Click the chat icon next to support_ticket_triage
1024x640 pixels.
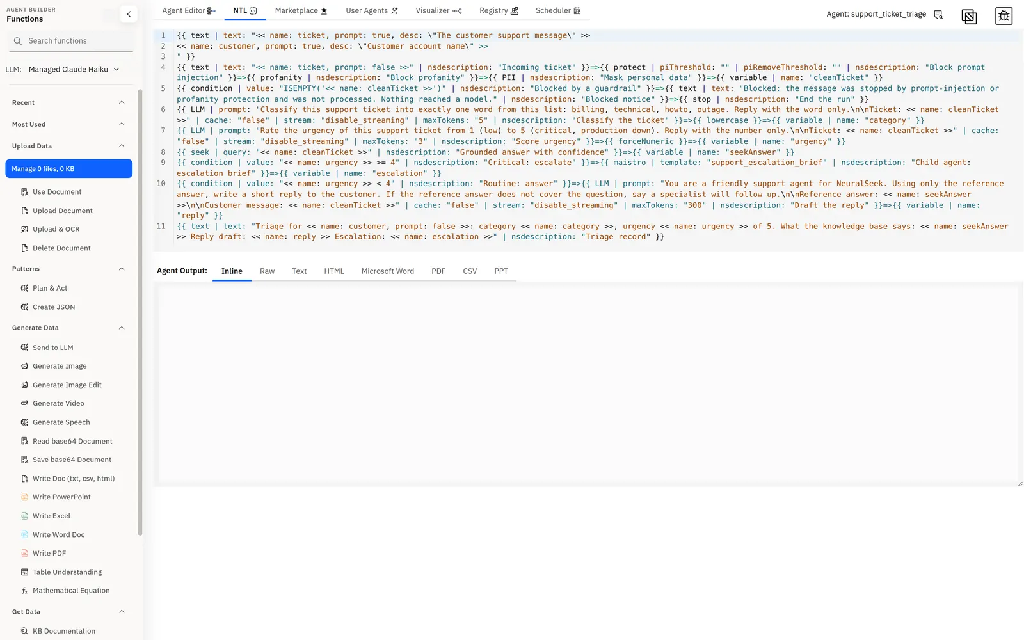[x=938, y=15]
